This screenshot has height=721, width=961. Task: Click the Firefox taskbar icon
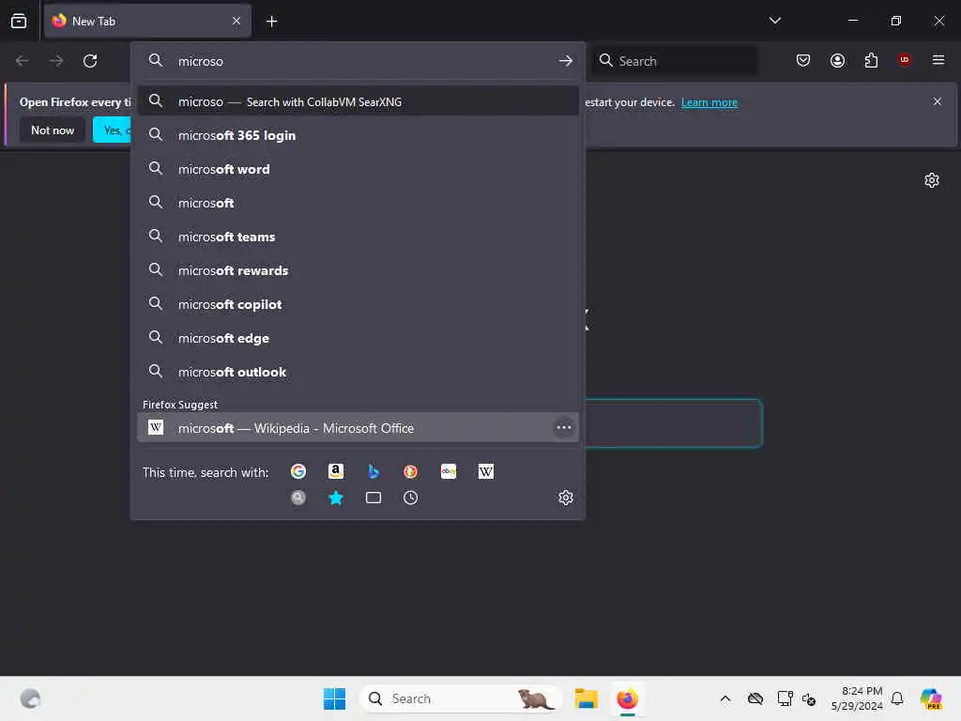628,698
